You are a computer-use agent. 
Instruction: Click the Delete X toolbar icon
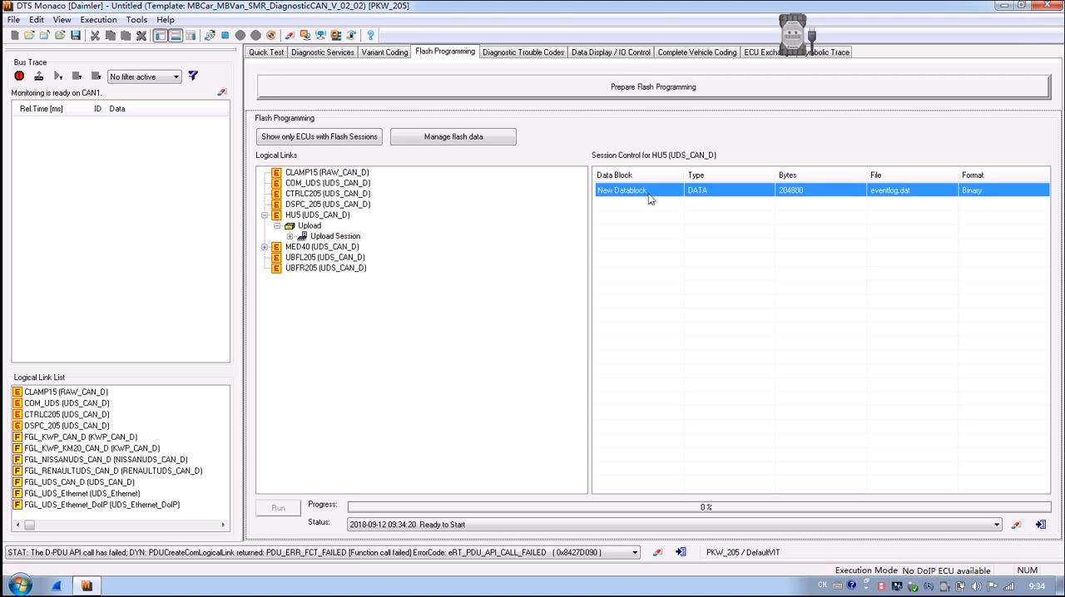click(141, 36)
